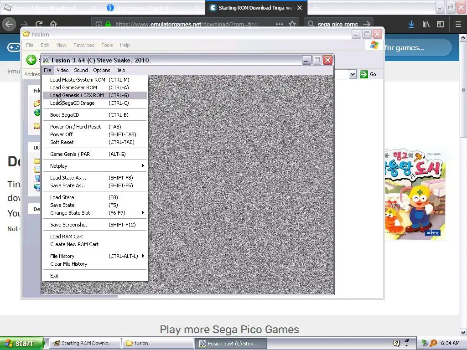Viewport: 467px width, 350px height.
Task: Close the Fusion emulator window
Action: click(327, 60)
